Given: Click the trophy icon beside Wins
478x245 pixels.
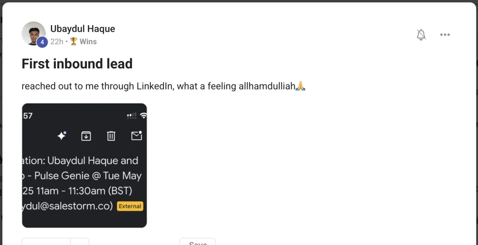Looking at the screenshot, I should click(x=74, y=41).
